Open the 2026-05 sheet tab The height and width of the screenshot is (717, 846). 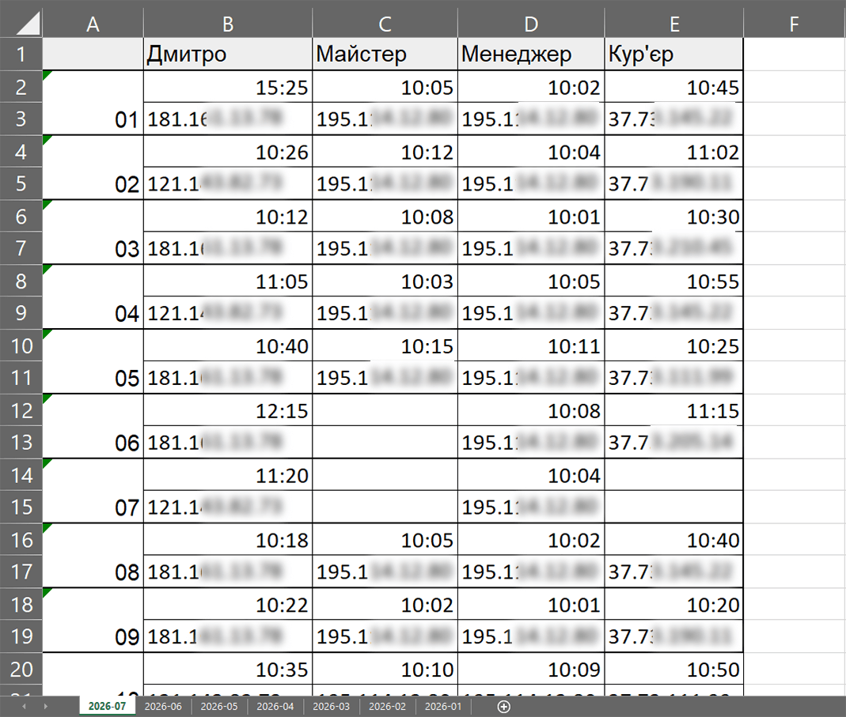click(219, 706)
